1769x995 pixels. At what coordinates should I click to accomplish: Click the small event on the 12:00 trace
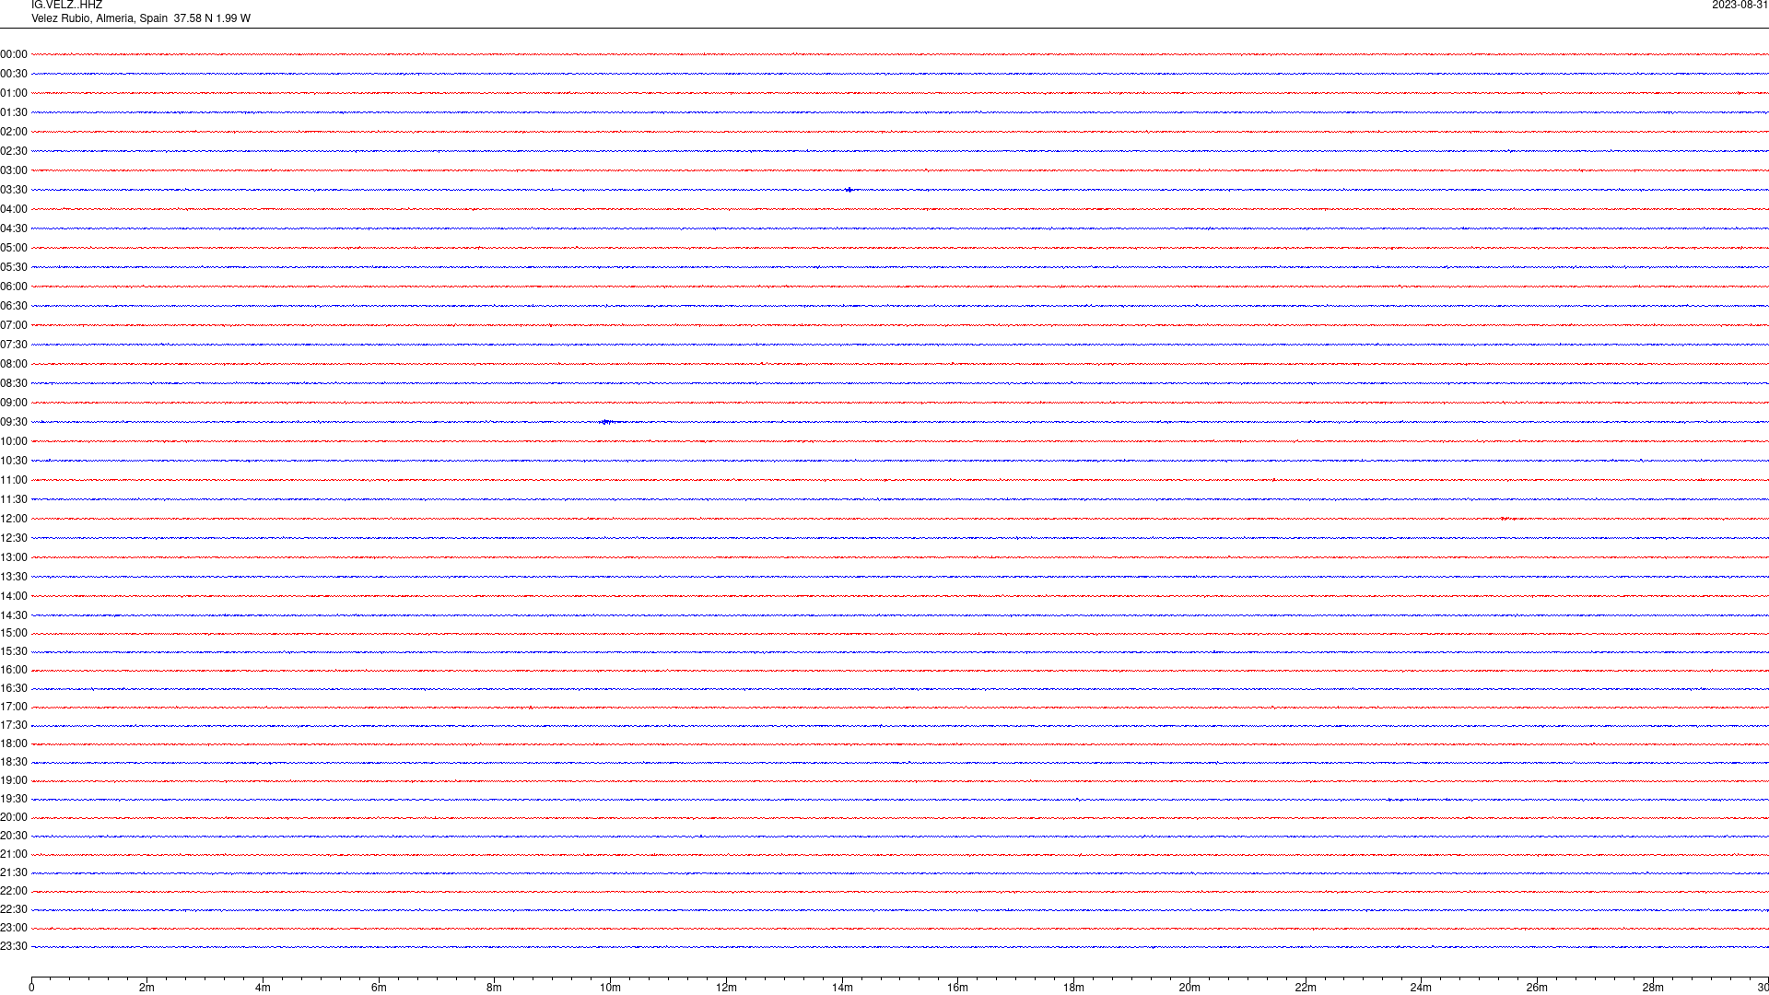(1505, 519)
